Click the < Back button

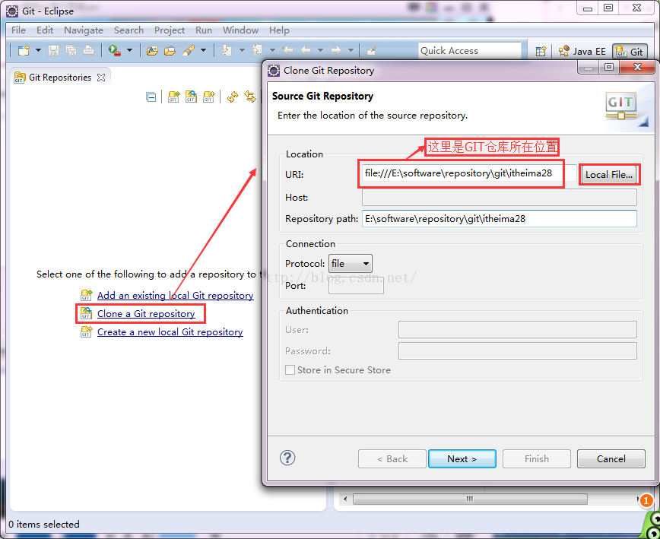(x=392, y=458)
